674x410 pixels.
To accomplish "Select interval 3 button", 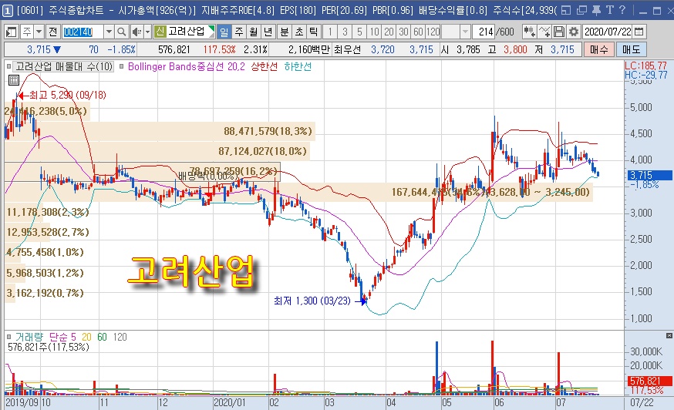I will pos(345,32).
